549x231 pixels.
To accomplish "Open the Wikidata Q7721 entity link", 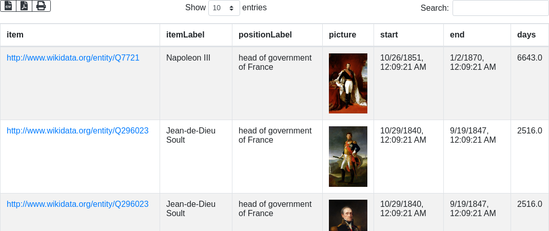I will coord(73,58).
